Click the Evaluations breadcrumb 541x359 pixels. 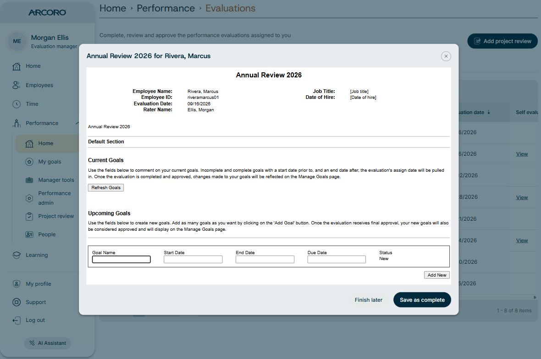pyautogui.click(x=231, y=8)
